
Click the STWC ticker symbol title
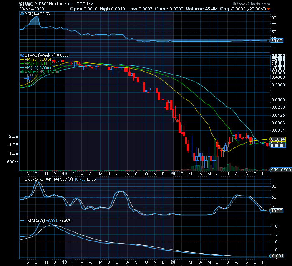coord(26,4)
